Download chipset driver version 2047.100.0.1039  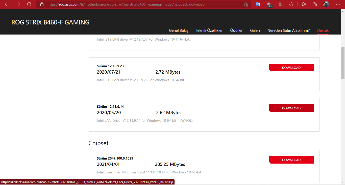pyautogui.click(x=291, y=160)
